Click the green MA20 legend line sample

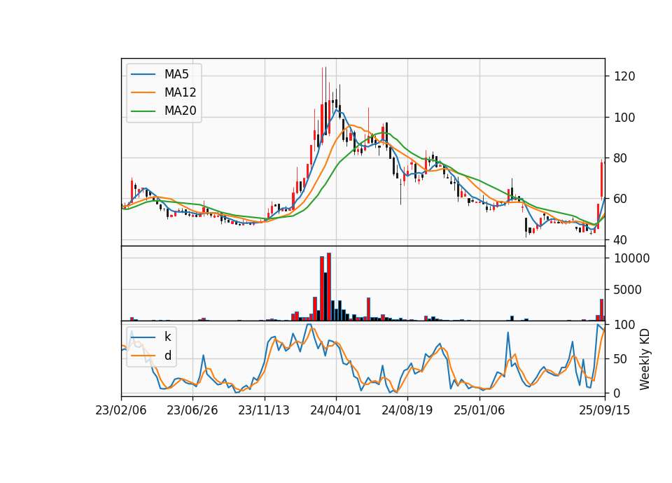pyautogui.click(x=143, y=111)
